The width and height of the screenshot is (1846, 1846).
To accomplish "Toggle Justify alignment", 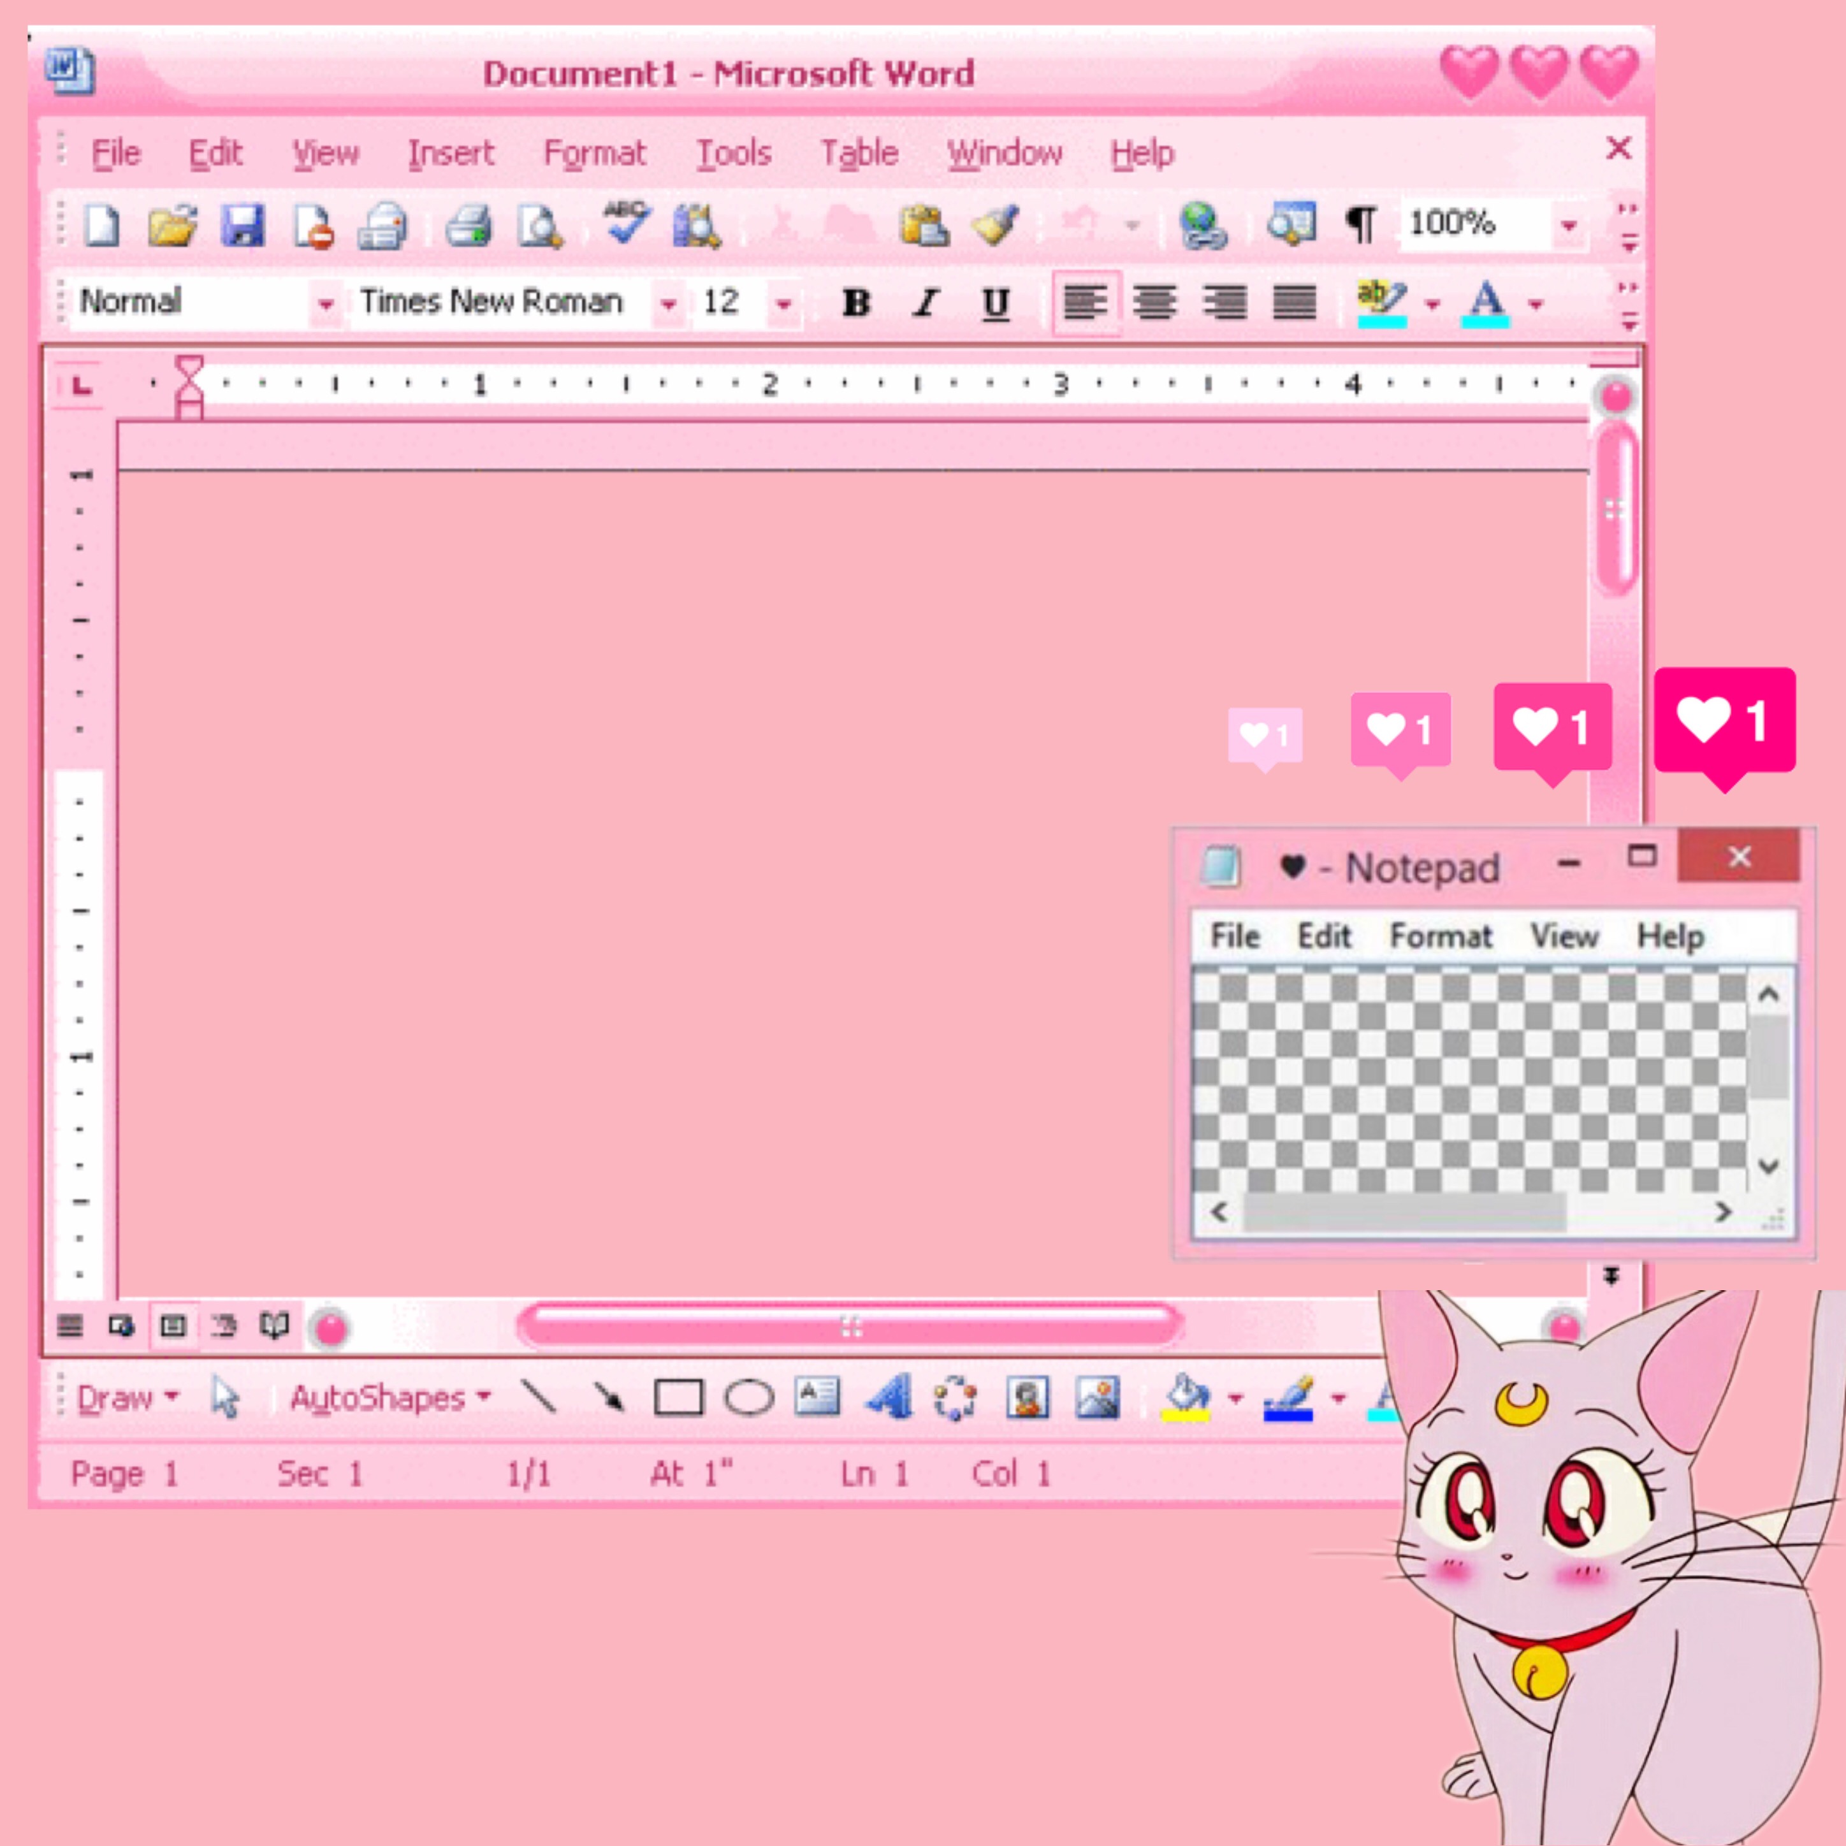I will (x=1295, y=303).
